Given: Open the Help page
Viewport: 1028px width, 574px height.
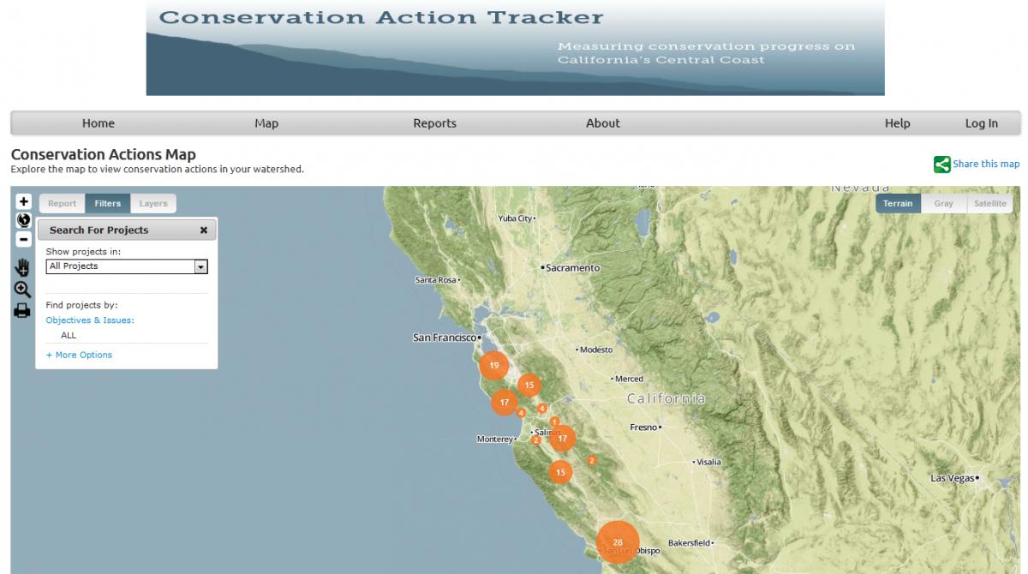Looking at the screenshot, I should point(897,123).
